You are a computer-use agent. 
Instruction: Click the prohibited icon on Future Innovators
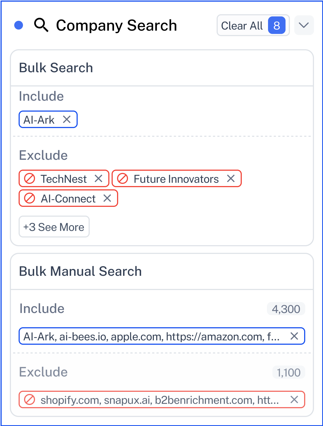pos(123,178)
